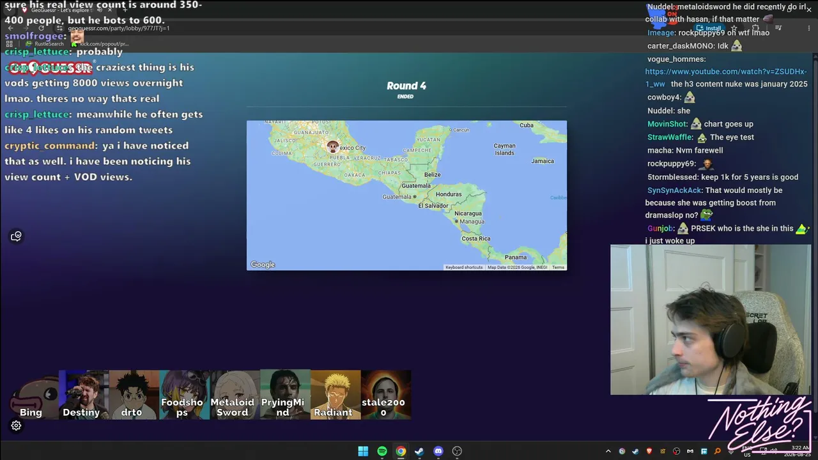This screenshot has width=818, height=460.
Task: Launch Spotify from the taskbar
Action: [x=382, y=451]
